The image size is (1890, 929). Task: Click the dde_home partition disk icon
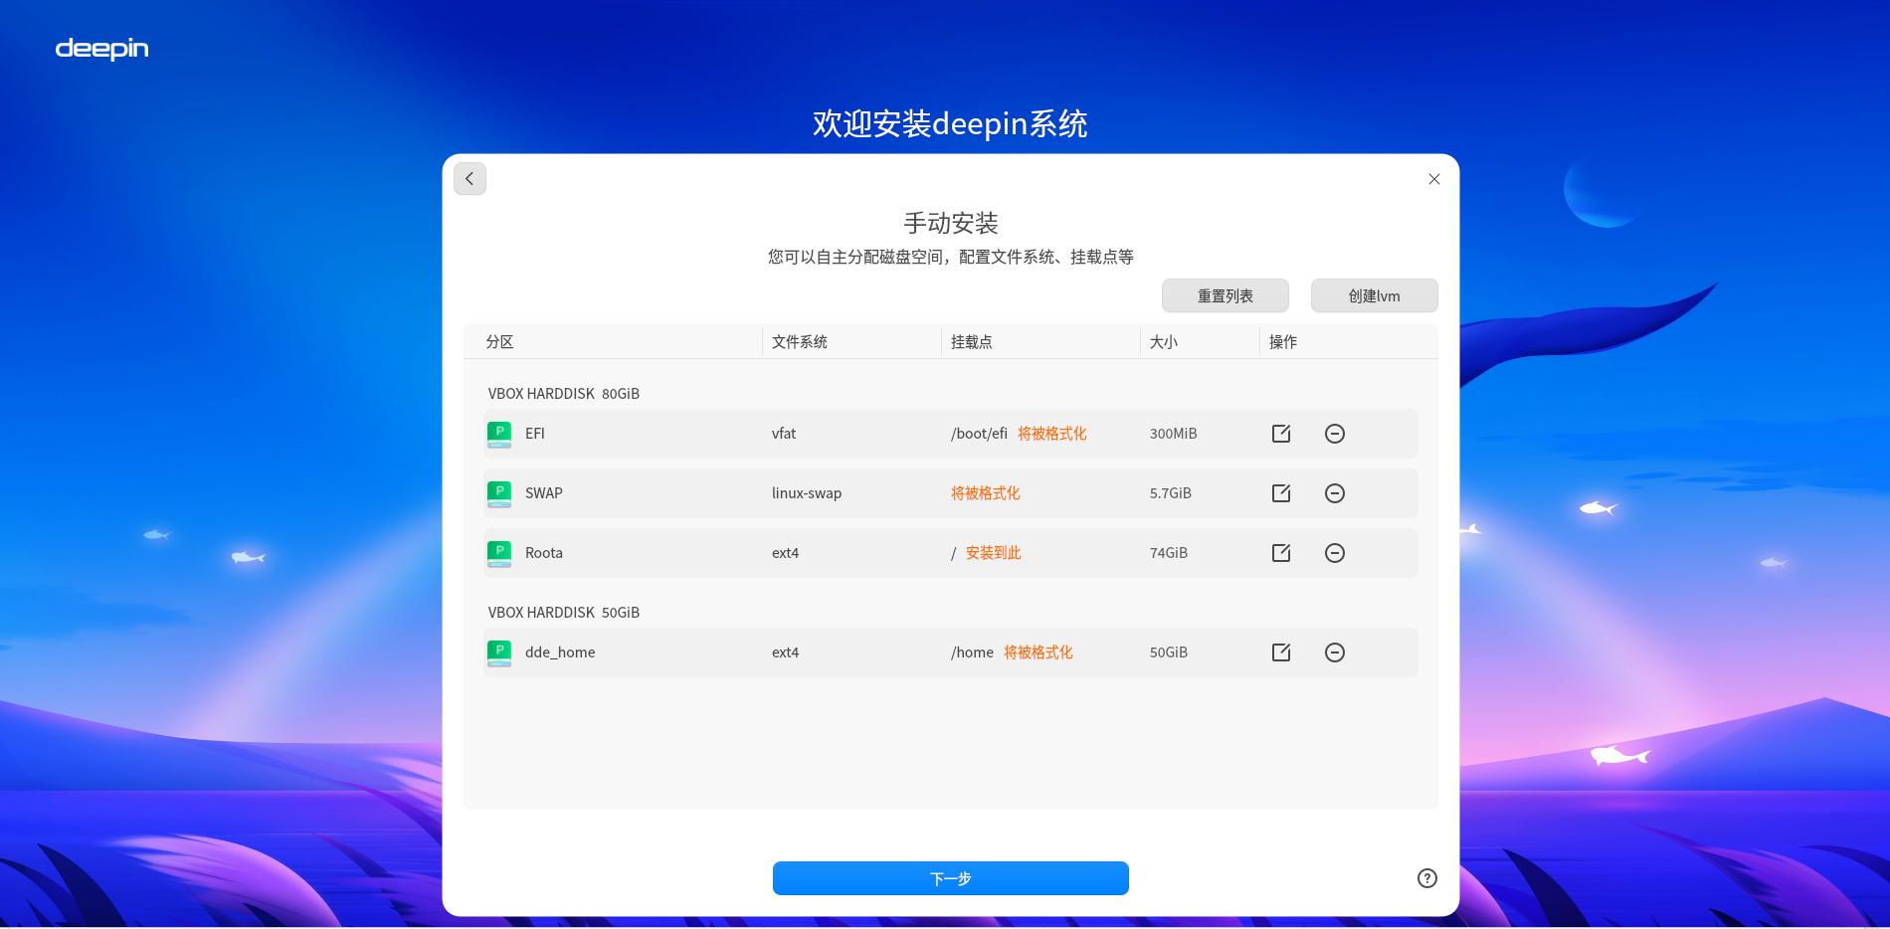(x=499, y=652)
